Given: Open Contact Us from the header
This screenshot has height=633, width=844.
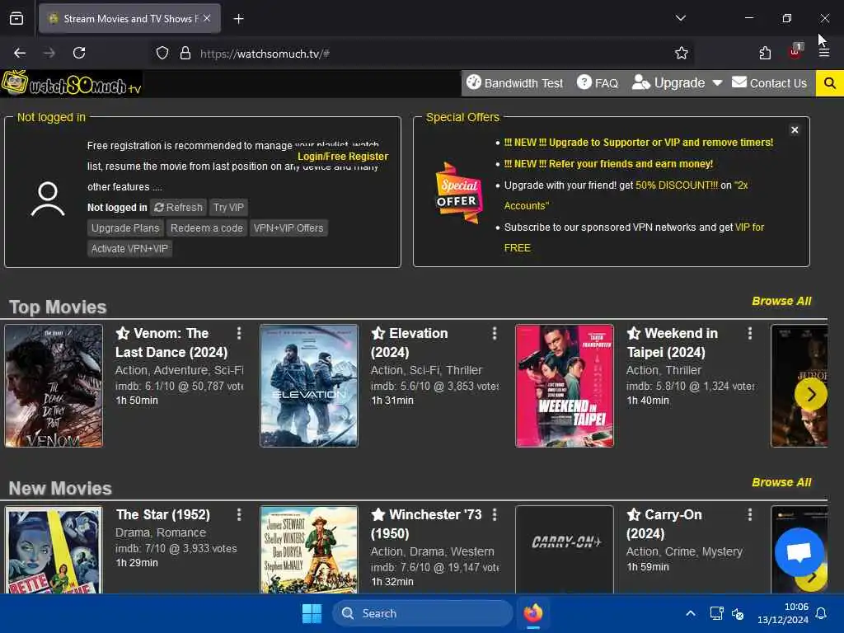Looking at the screenshot, I should (769, 83).
